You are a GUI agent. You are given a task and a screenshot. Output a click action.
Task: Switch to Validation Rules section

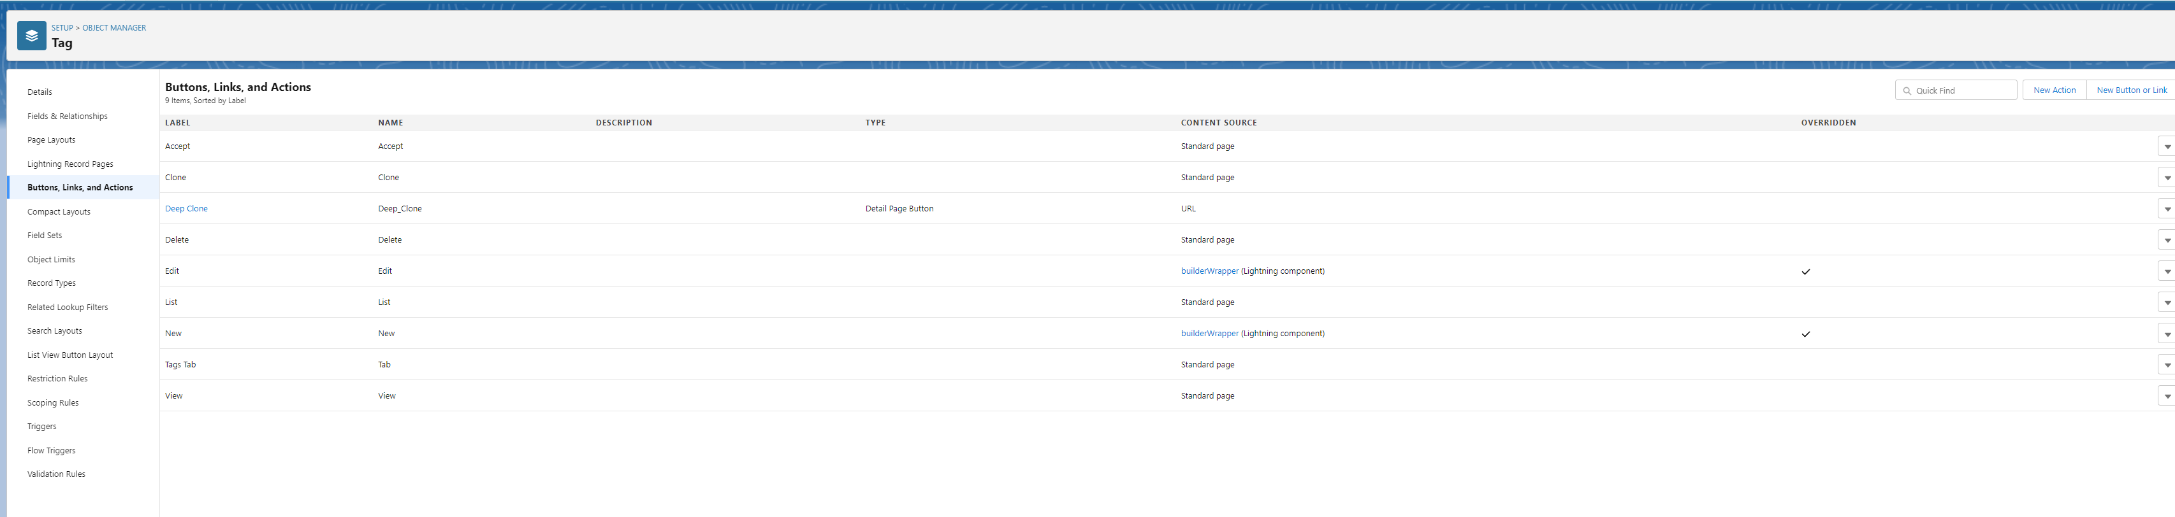click(x=57, y=474)
